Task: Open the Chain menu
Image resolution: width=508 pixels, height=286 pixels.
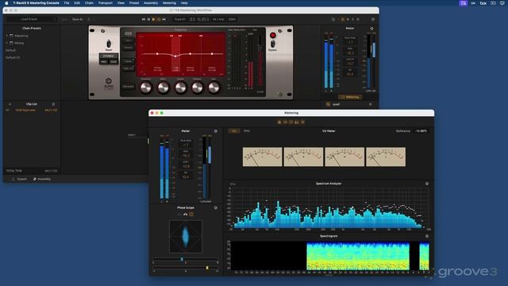Action: tap(89, 3)
